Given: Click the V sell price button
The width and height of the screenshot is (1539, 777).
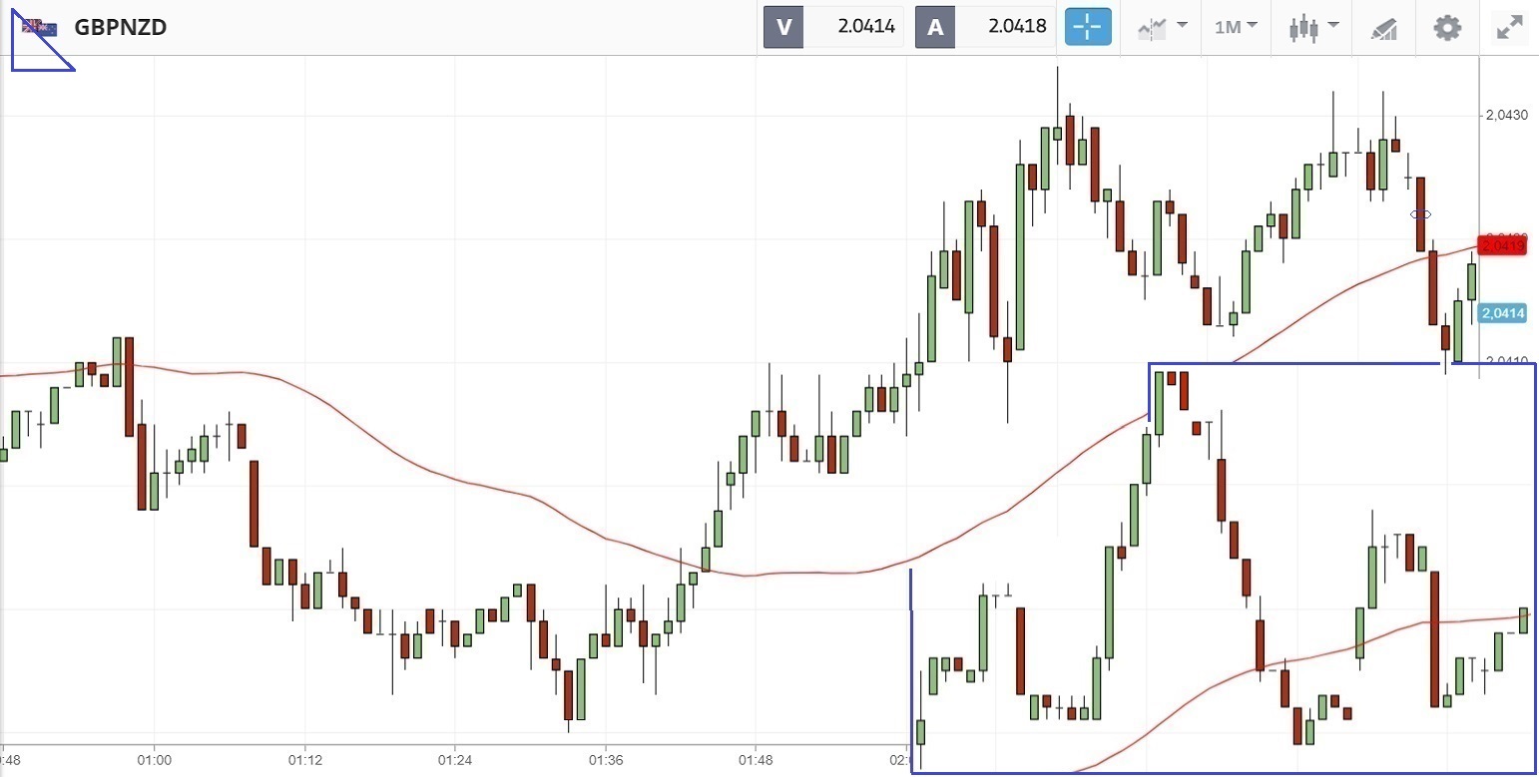Looking at the screenshot, I should point(783,27).
